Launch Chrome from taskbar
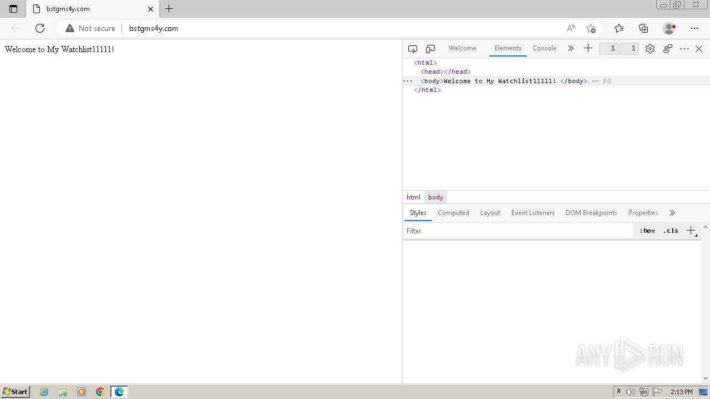710x399 pixels. (100, 392)
